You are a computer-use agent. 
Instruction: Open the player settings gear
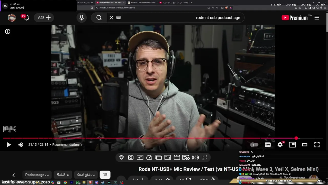click(280, 145)
